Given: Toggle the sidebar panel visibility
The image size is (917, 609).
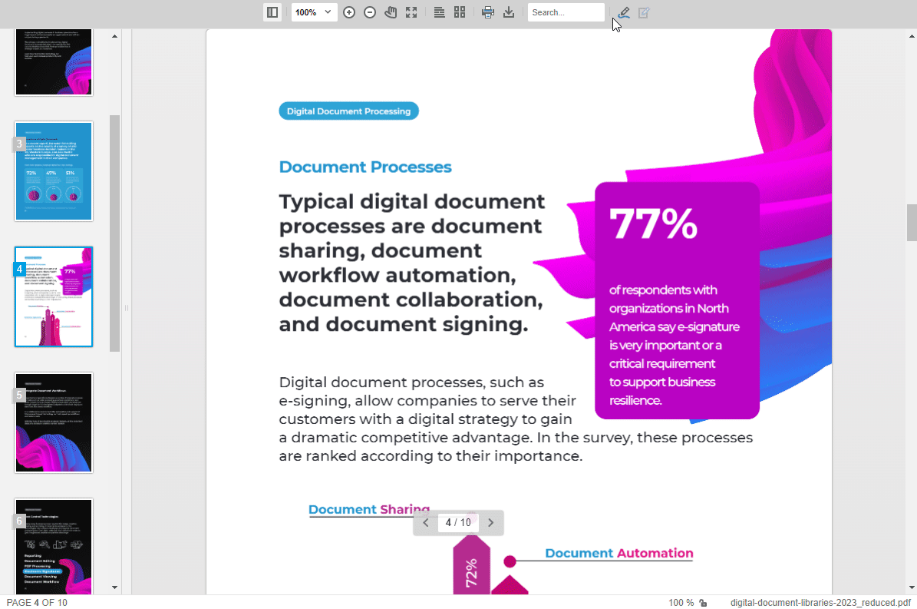Looking at the screenshot, I should (x=272, y=12).
